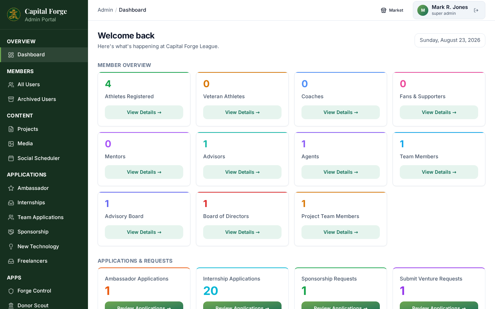Image resolution: width=495 pixels, height=309 pixels.
Task: Open All Users in the sidebar
Action: 44,84
